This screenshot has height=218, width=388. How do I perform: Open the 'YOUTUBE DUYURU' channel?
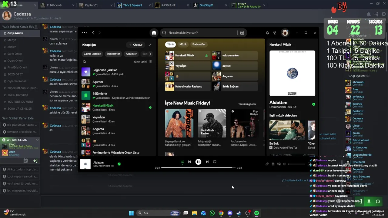tap(20, 102)
